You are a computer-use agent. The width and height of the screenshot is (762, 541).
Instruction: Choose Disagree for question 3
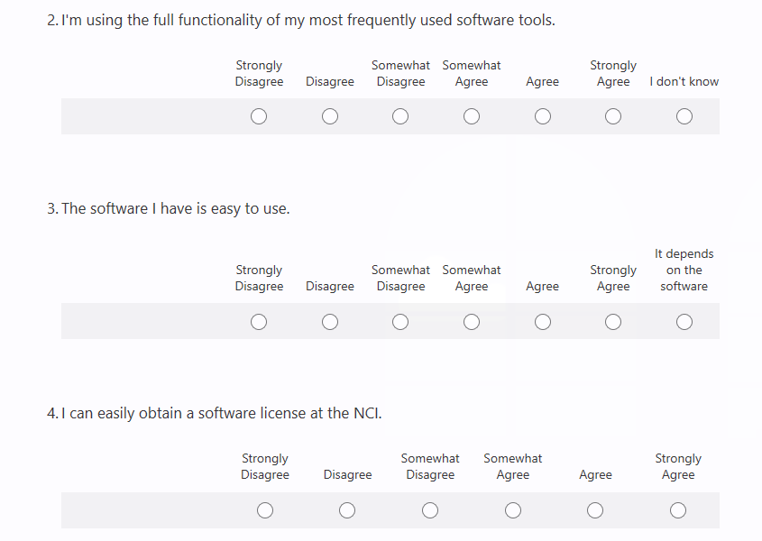330,322
